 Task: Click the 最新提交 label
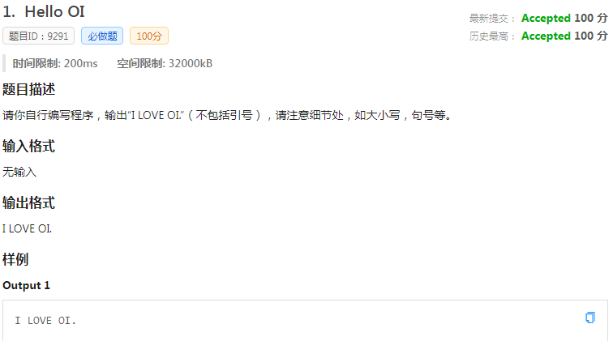click(489, 19)
